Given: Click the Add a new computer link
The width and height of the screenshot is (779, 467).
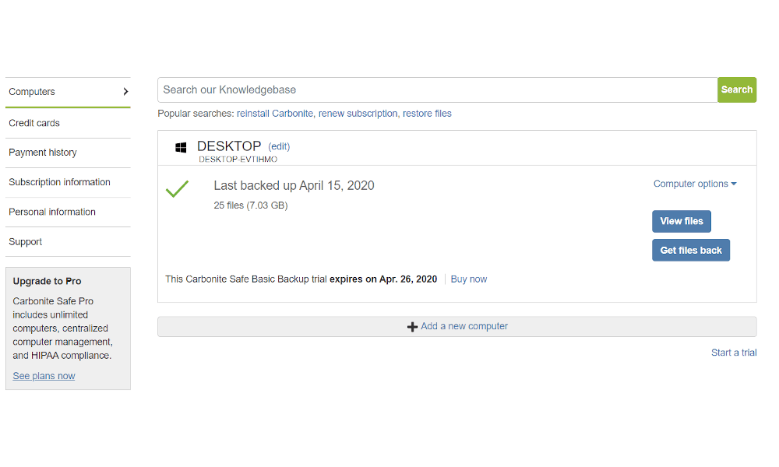Looking at the screenshot, I should pyautogui.click(x=464, y=326).
